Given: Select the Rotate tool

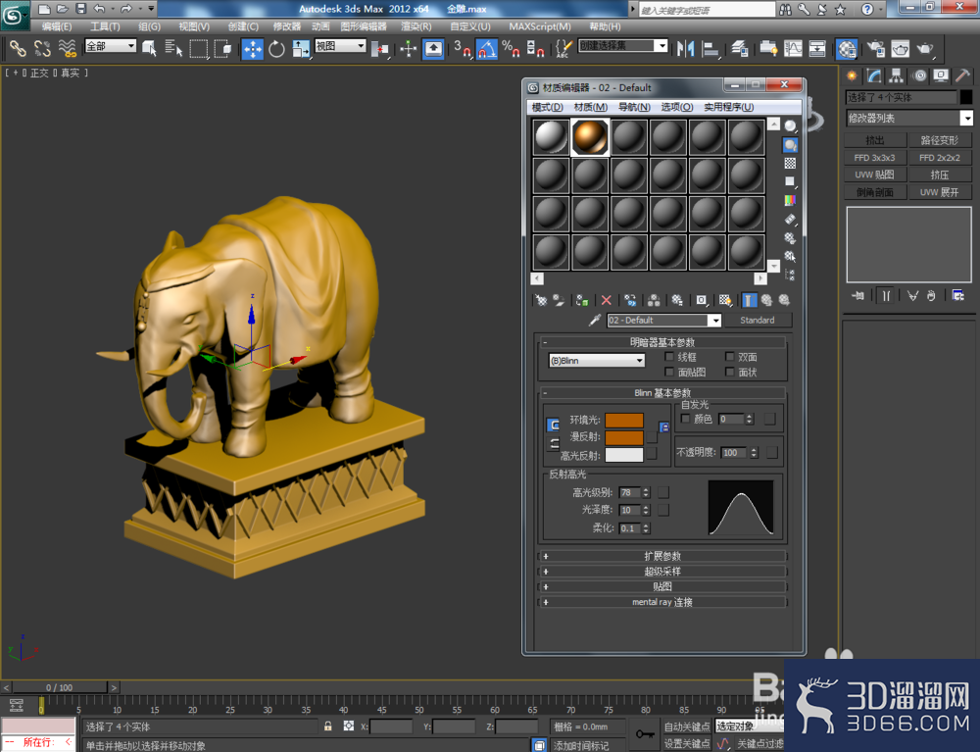Looking at the screenshot, I should click(276, 49).
